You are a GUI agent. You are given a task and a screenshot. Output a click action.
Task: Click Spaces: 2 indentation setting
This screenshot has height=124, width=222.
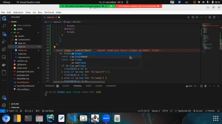click(156, 111)
